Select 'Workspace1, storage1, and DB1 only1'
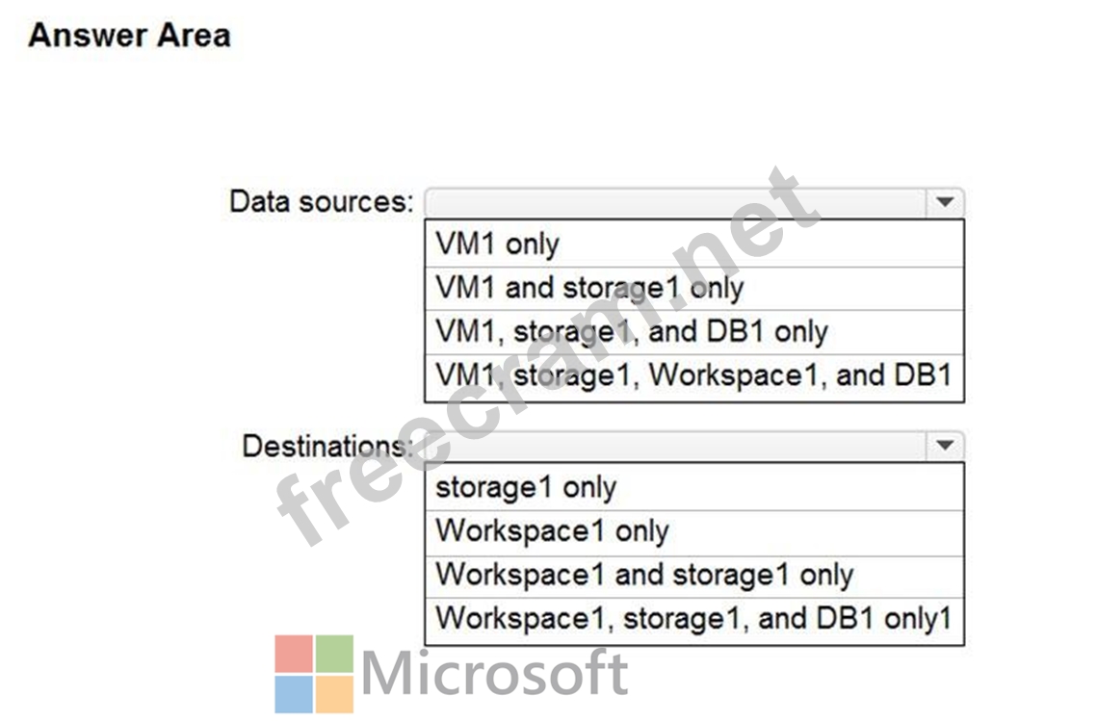1097x721 pixels. [694, 620]
